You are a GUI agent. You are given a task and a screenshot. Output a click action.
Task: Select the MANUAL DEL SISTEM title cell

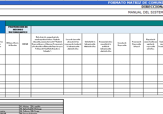pyautogui.click(x=81, y=12)
